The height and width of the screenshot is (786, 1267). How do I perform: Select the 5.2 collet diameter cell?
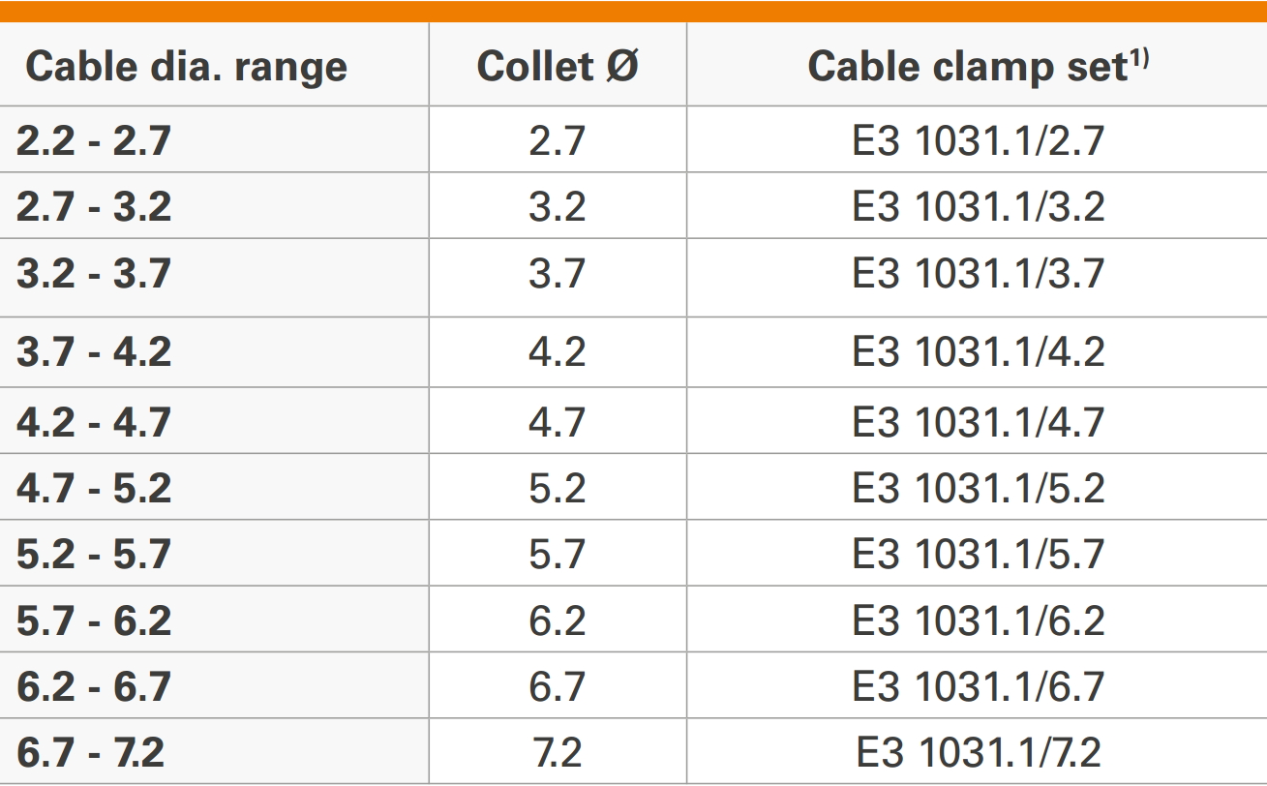pos(558,488)
